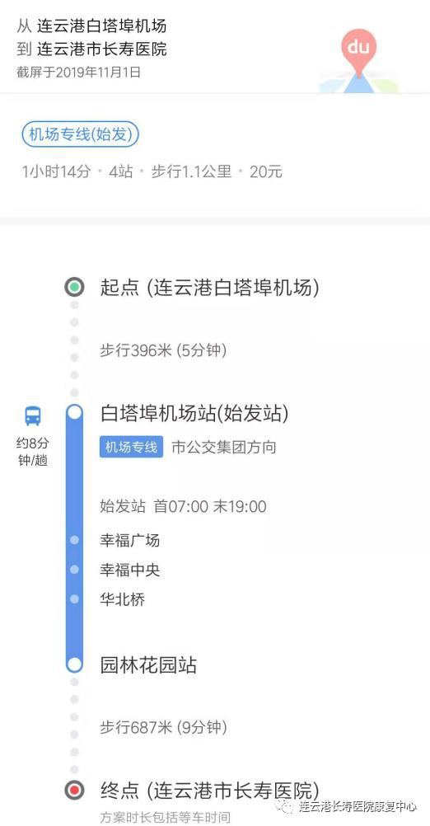Screen dimensions: 430x826
Task: Click the blue 机场专线 line tag
Action: click(x=131, y=448)
